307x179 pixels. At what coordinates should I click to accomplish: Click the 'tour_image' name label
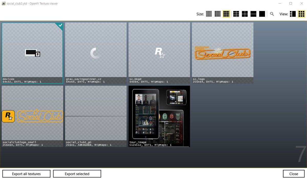[138, 142]
